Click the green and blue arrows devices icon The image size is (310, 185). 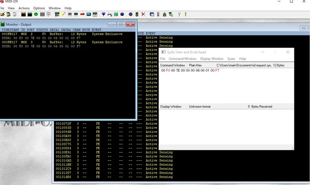click(116, 14)
